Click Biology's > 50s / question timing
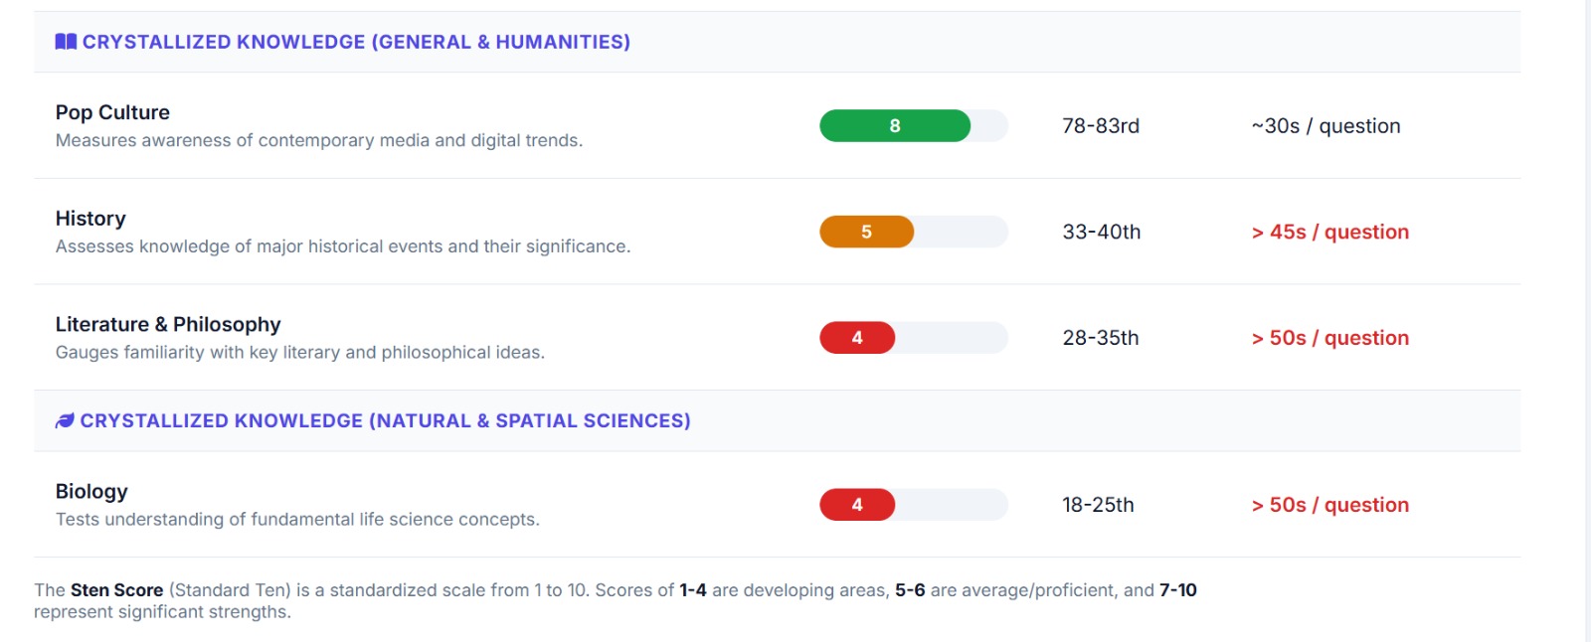Viewport: 1591px width, 642px height. (1329, 505)
